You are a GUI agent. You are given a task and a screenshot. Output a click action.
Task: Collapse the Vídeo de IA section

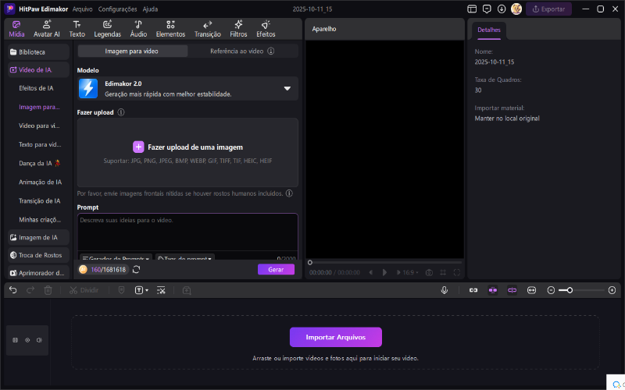click(38, 69)
